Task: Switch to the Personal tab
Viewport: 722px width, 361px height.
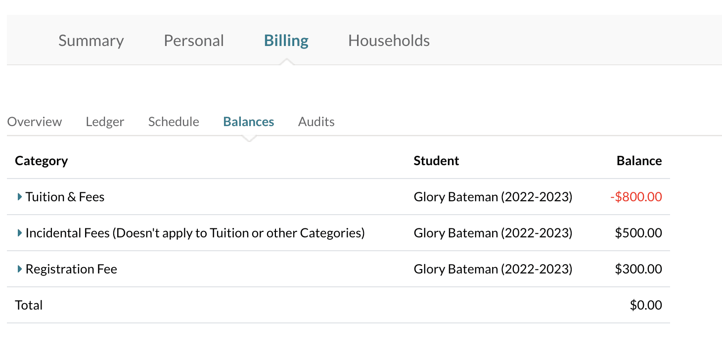Action: pyautogui.click(x=193, y=41)
